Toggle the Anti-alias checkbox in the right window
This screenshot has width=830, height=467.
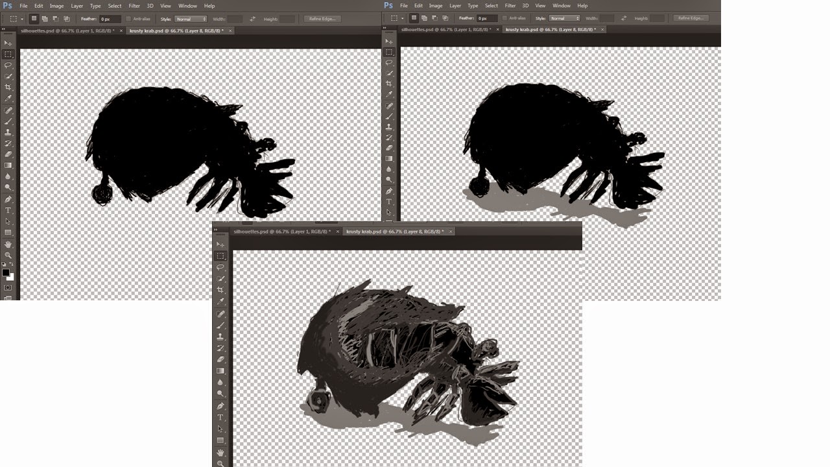(504, 18)
